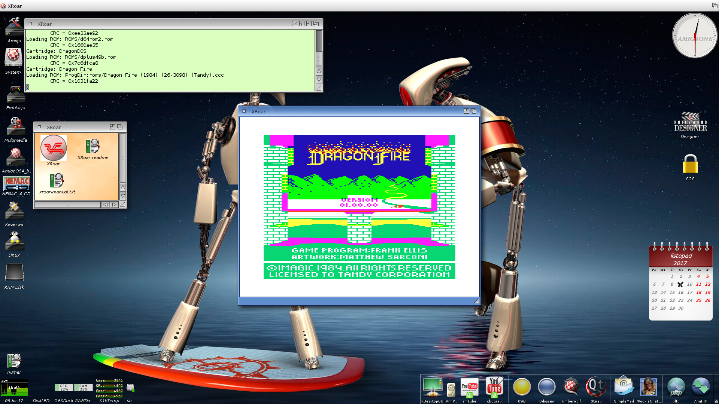This screenshot has width=719, height=404.
Task: Click the XRoar drawer horizontal scrollbar
Action: 67,205
